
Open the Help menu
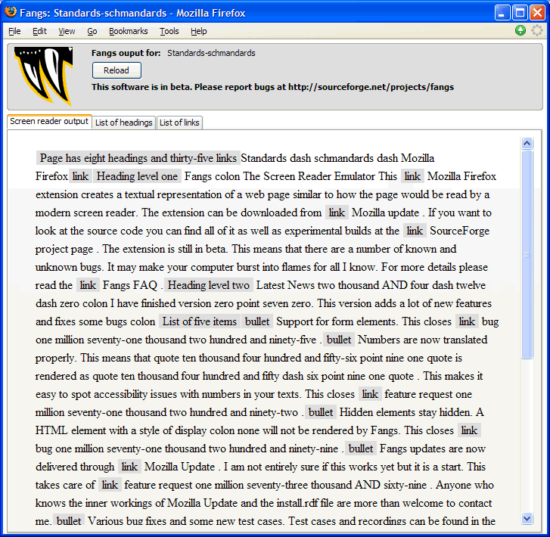198,31
